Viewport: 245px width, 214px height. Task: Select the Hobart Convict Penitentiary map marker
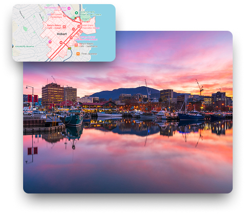(x=65, y=15)
